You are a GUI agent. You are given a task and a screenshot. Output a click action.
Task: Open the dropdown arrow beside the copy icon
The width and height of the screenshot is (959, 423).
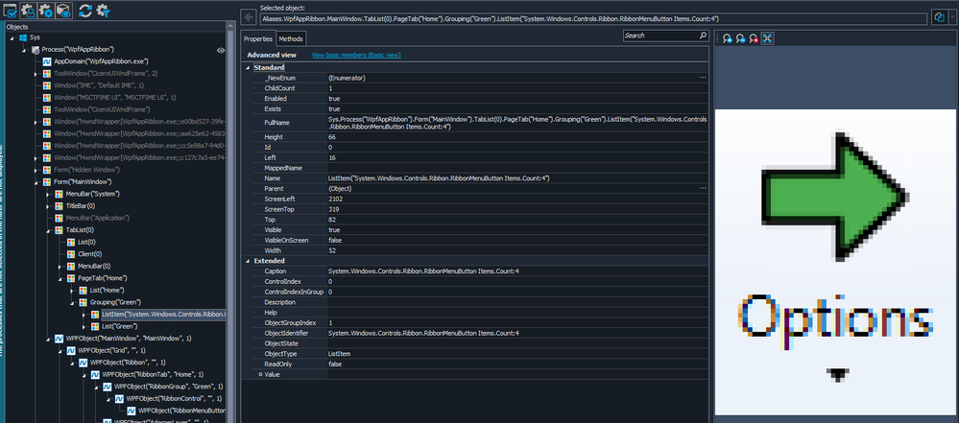[951, 17]
